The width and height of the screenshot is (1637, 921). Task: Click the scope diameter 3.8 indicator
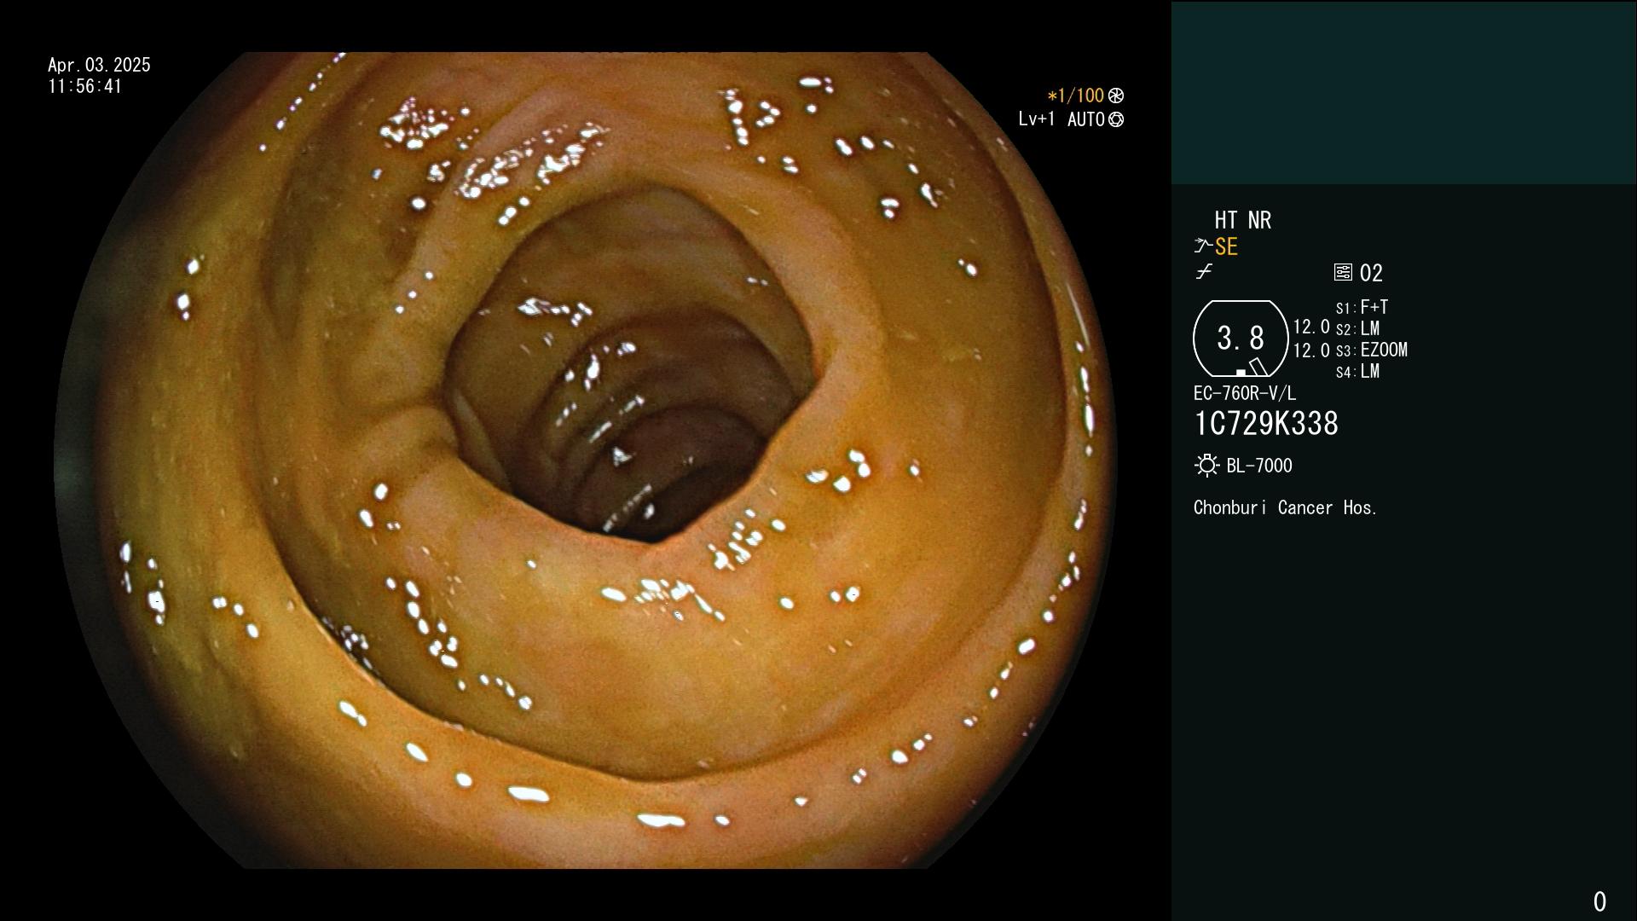1241,339
